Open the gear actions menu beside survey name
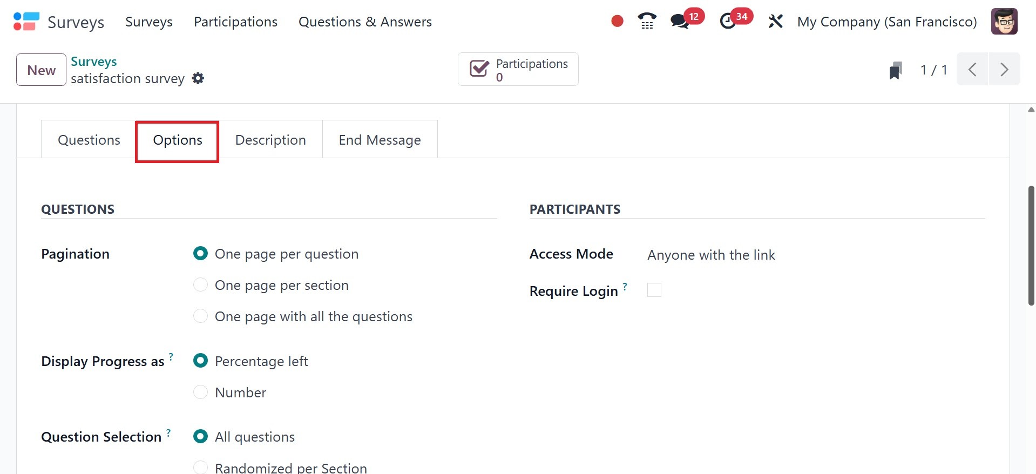This screenshot has width=1036, height=474. 198,78
